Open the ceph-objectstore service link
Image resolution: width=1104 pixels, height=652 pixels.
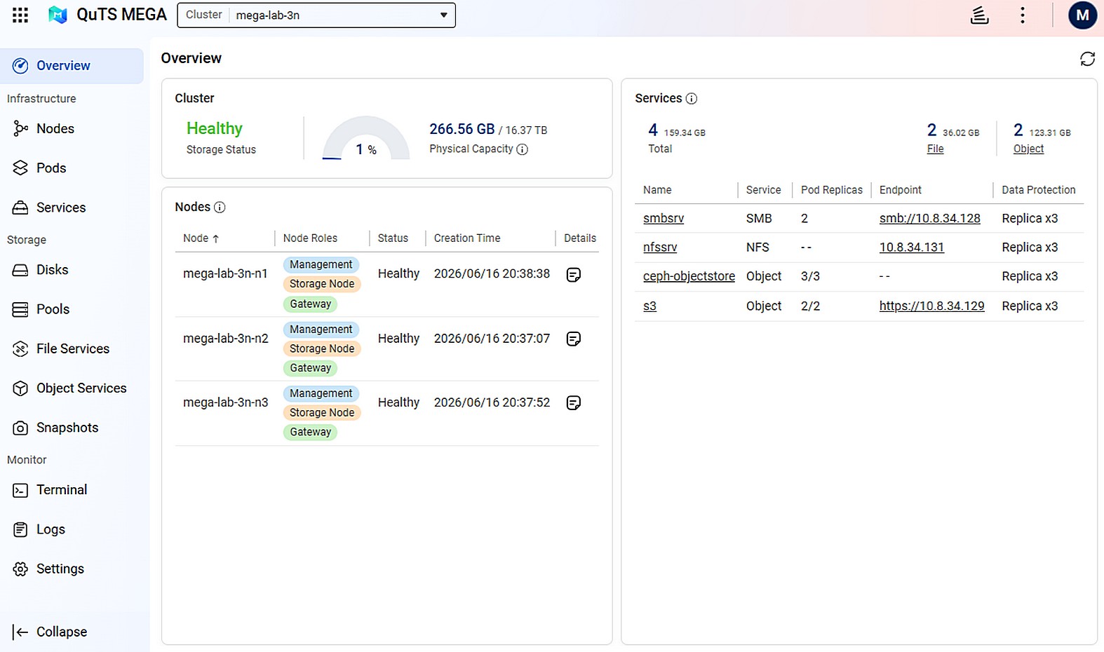689,276
